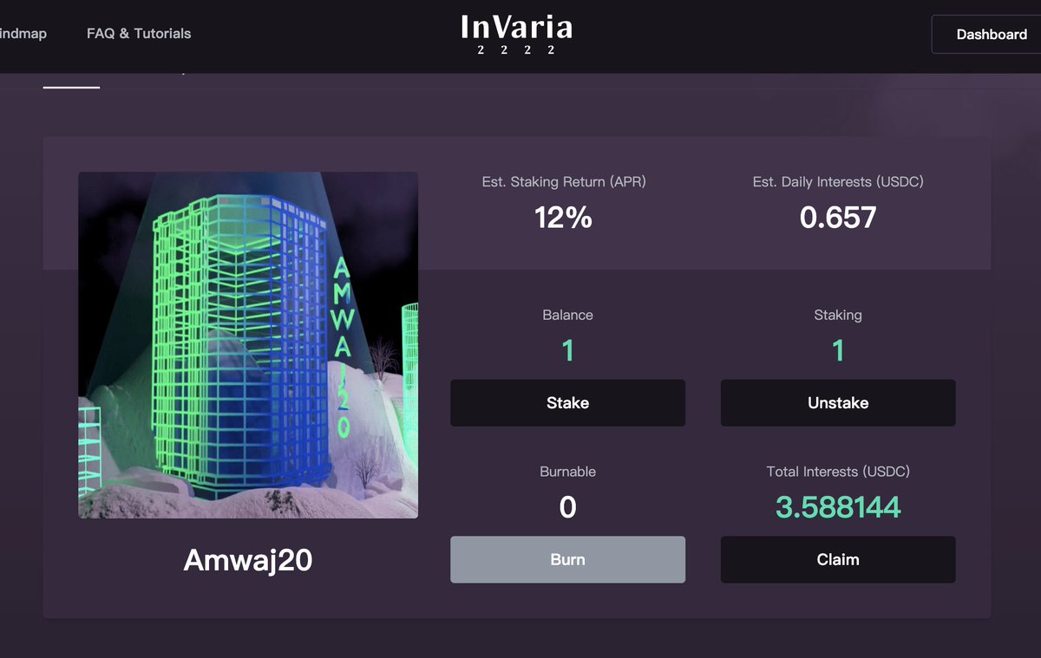1041x658 pixels.
Task: Click the 12% staking return figure
Action: click(563, 218)
